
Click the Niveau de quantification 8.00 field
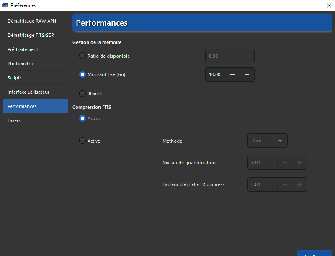(263, 163)
